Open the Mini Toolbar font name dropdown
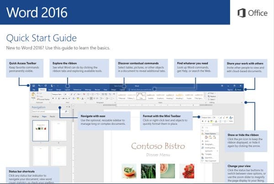 [212, 117]
